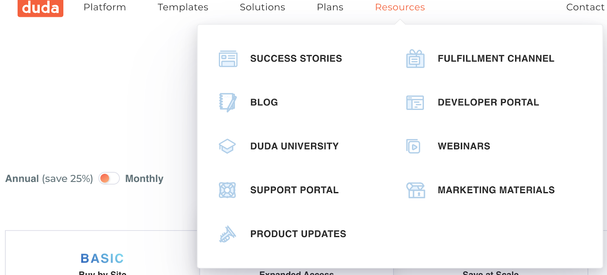Image resolution: width=607 pixels, height=275 pixels.
Task: Go to the Plans nav item
Action: pos(330,7)
